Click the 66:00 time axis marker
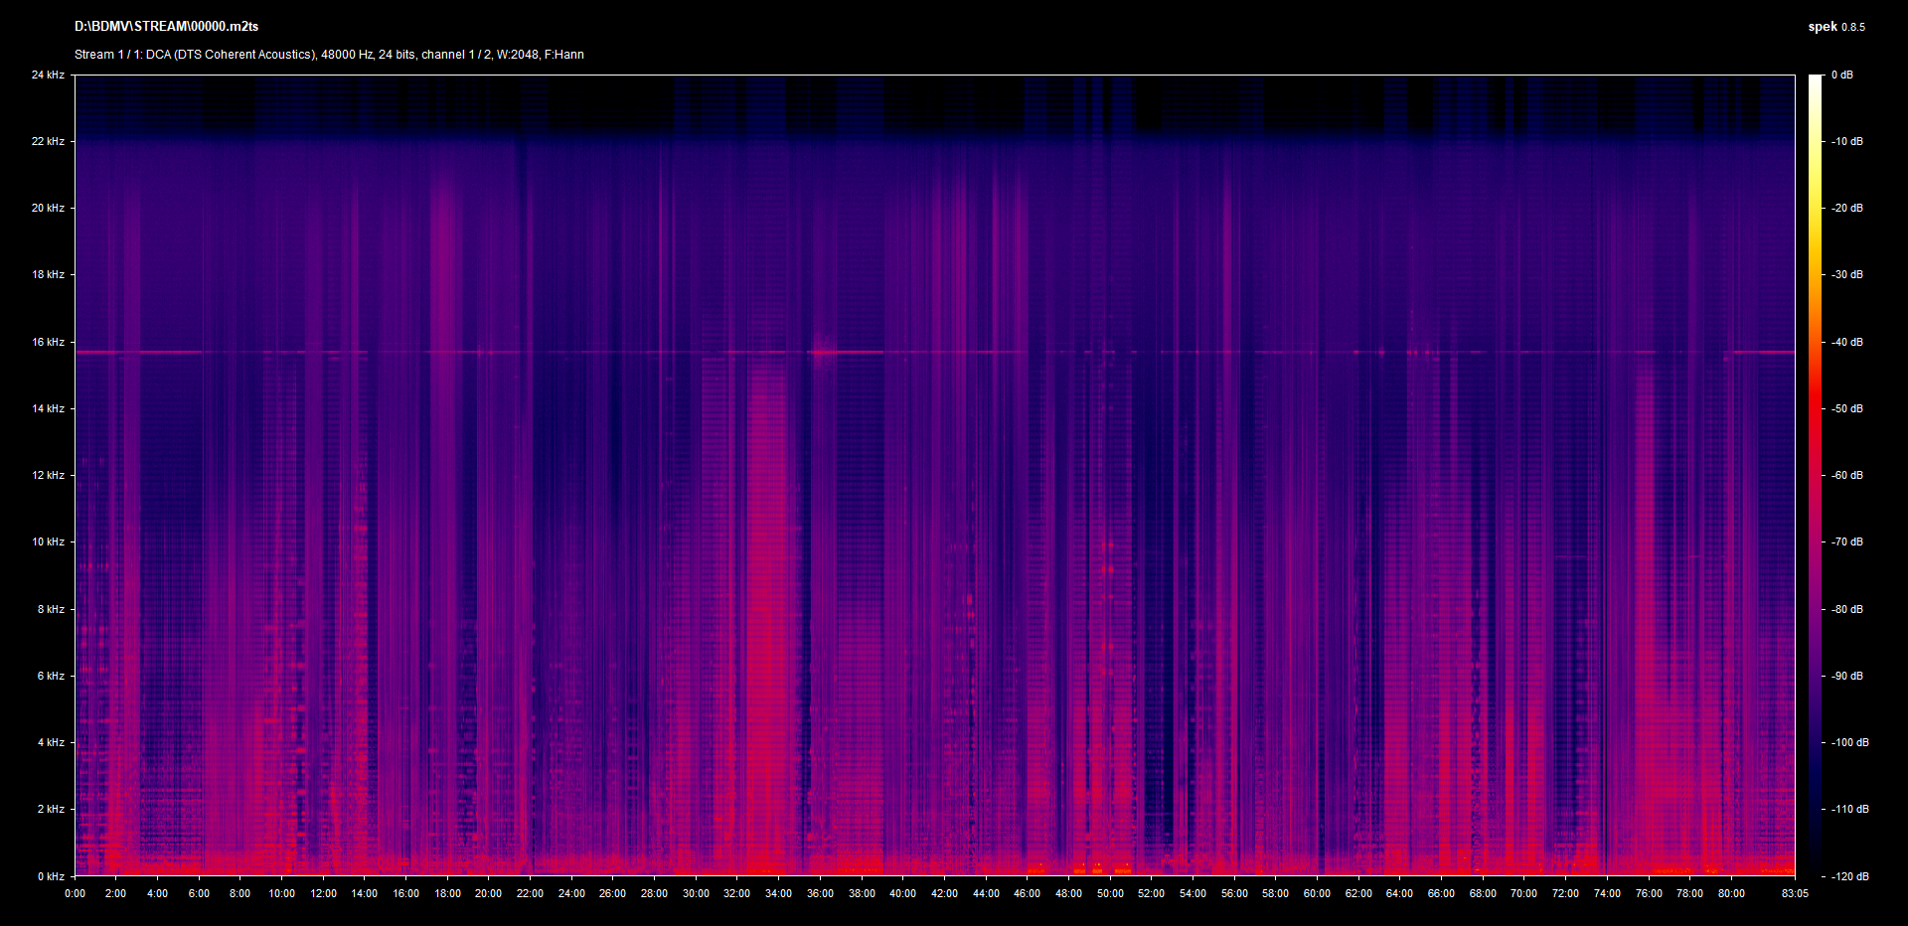The height and width of the screenshot is (926, 1908). tap(1441, 893)
